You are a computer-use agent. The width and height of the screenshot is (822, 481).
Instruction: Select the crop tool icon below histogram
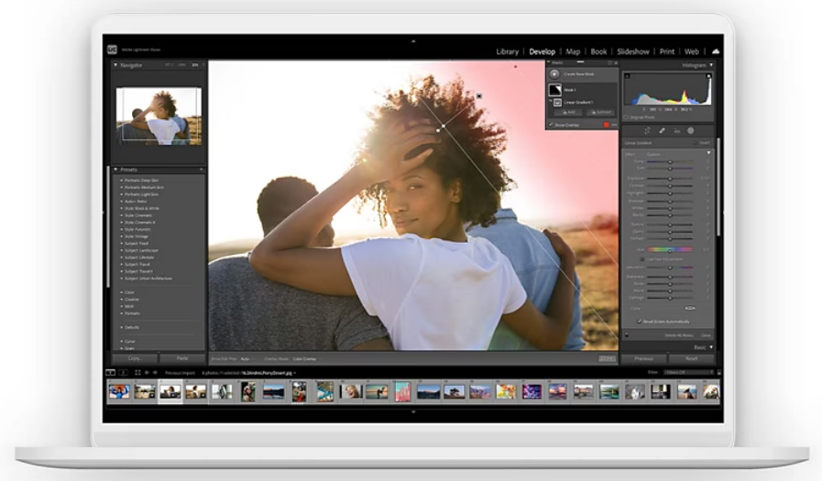pos(648,131)
